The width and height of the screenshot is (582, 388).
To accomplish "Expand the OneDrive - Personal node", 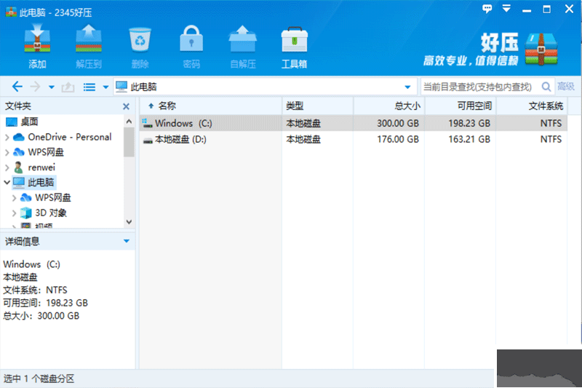I will [7, 137].
